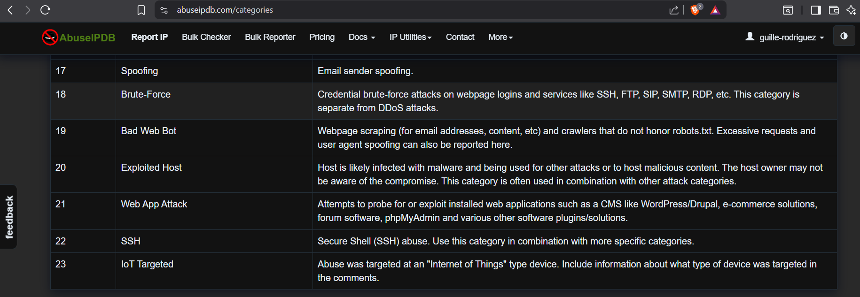The width and height of the screenshot is (860, 297).
Task: Expand the IP Utilities dropdown
Action: coord(410,37)
